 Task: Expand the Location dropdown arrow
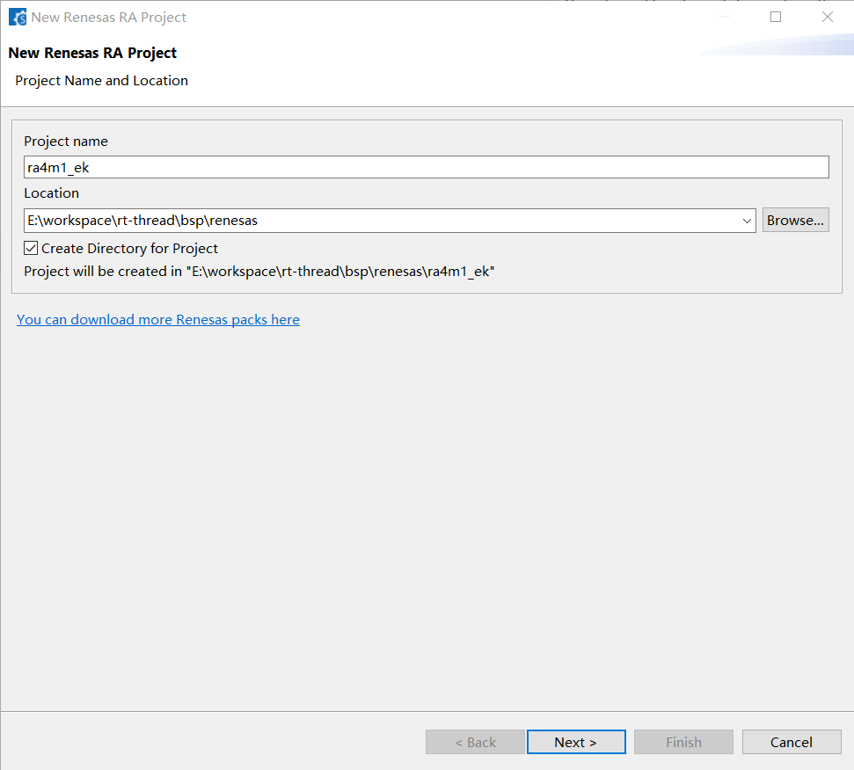point(747,221)
